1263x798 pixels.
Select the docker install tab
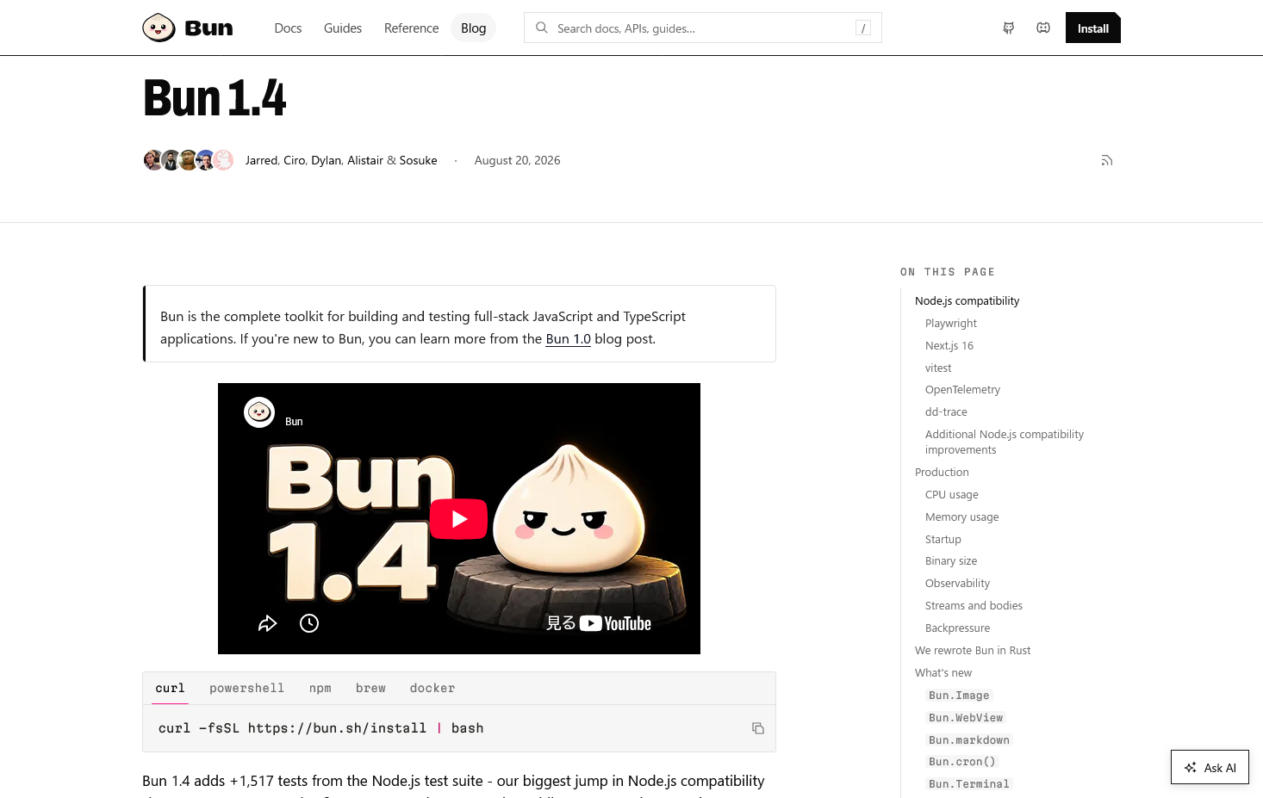432,688
